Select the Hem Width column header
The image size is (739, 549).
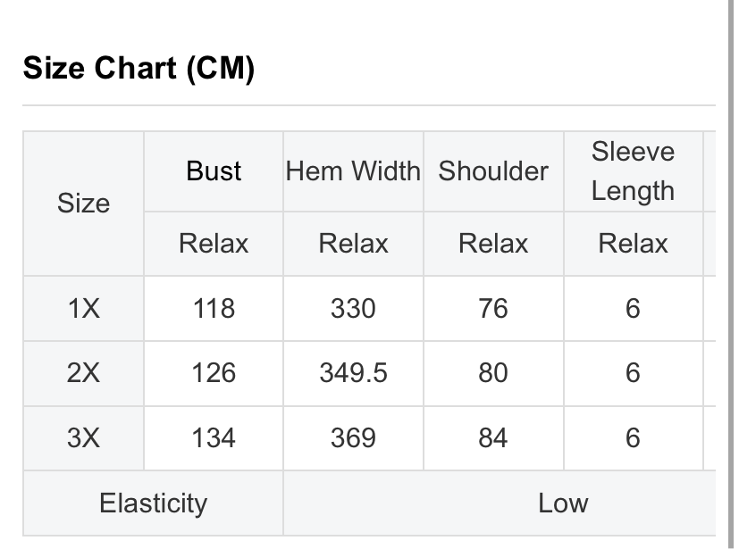coord(353,171)
